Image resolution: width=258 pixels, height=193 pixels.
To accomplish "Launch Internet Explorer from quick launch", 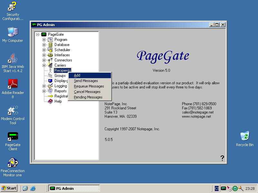I will click(33, 188).
